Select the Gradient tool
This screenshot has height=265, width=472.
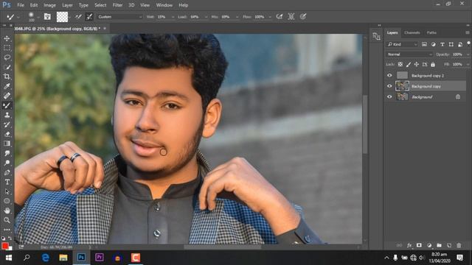click(x=7, y=144)
